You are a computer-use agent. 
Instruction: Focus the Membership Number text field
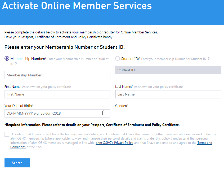point(57,75)
